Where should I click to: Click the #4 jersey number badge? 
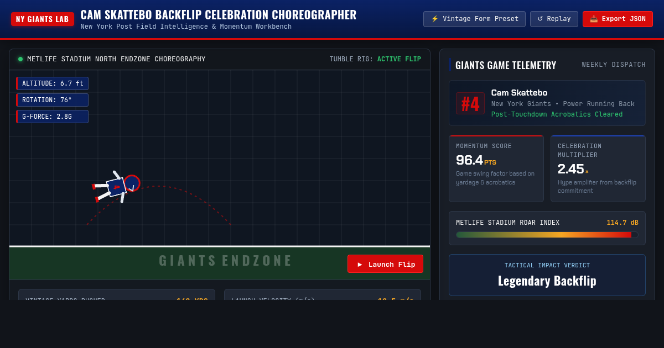(470, 103)
